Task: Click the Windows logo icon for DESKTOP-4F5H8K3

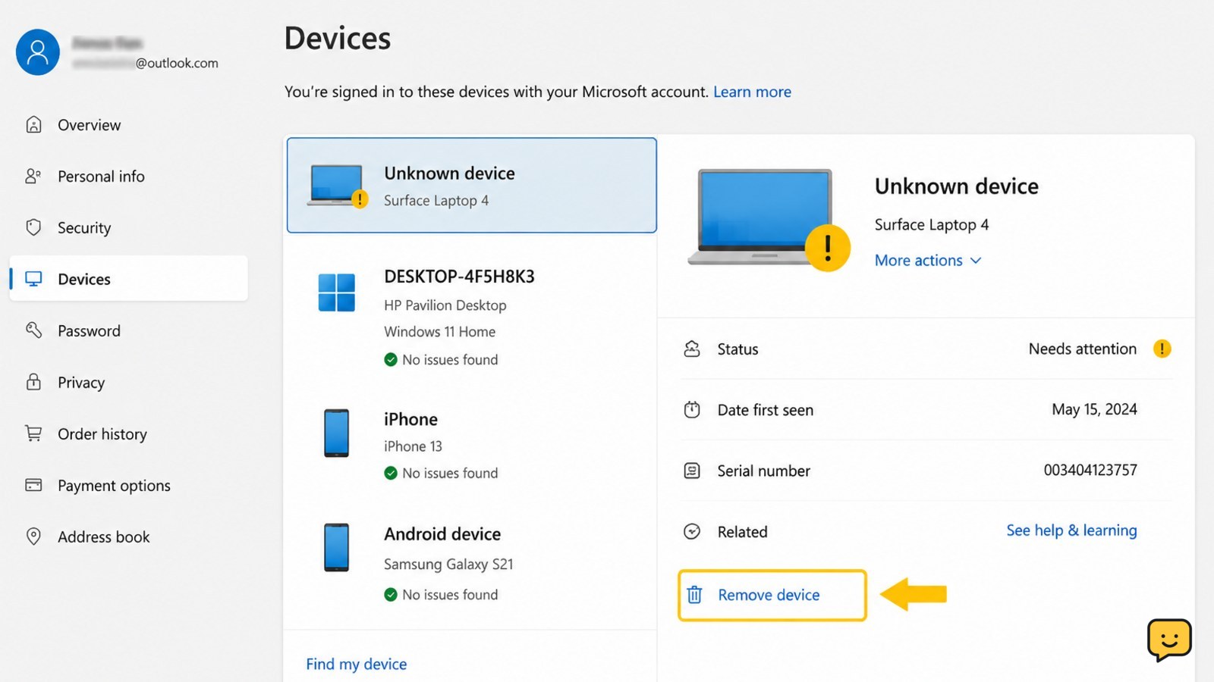Action: click(x=337, y=293)
